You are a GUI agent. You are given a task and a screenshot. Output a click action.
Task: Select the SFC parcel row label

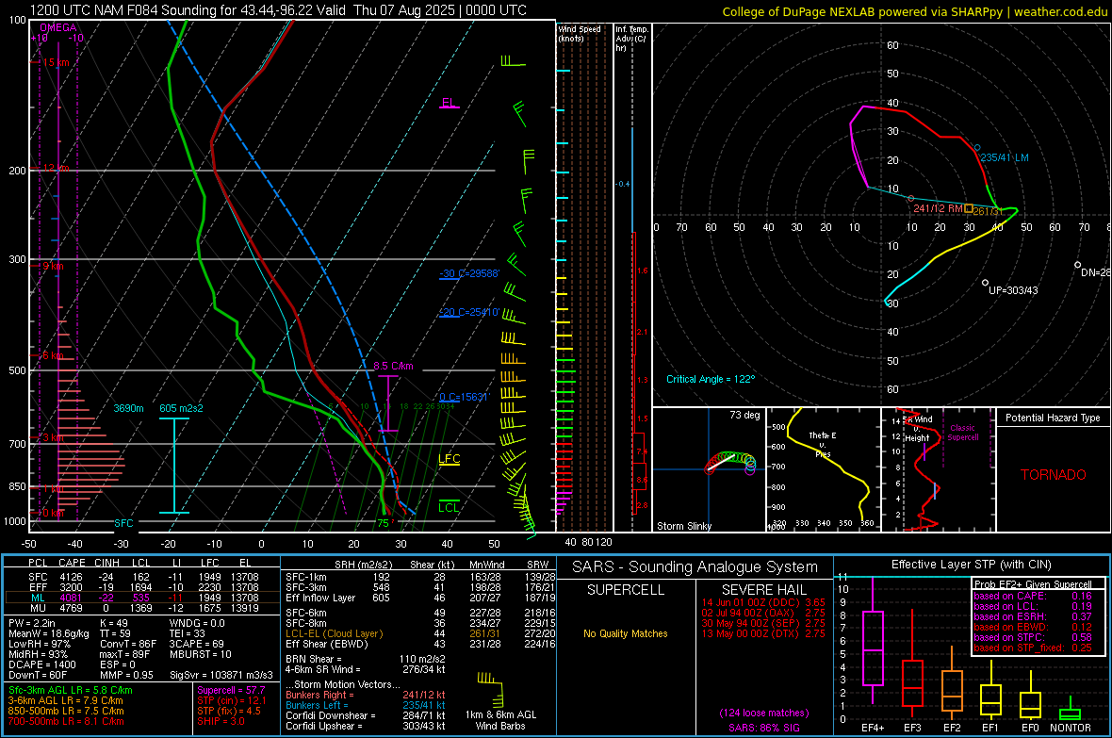[x=38, y=577]
